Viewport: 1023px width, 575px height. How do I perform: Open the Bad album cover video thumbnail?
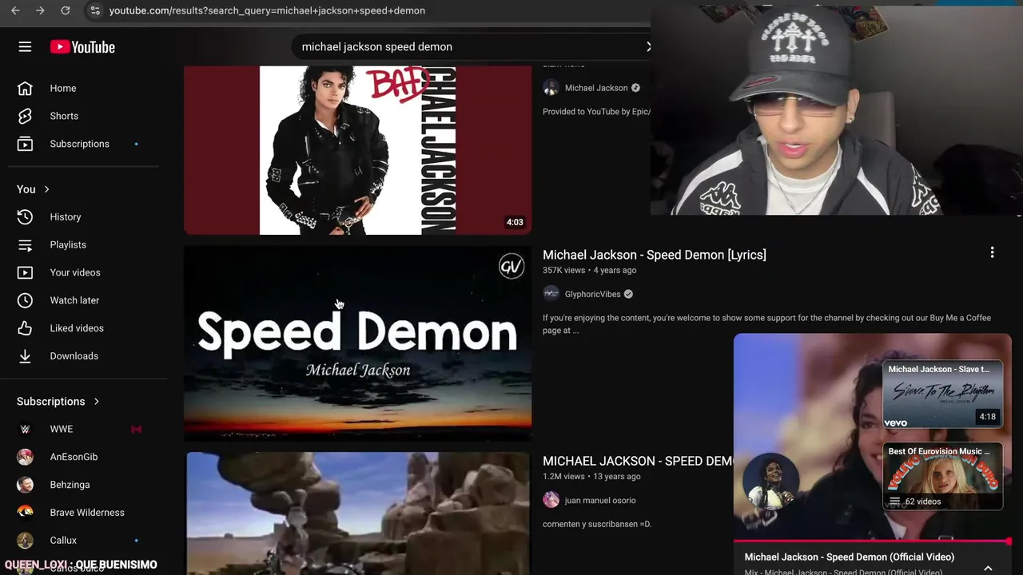click(357, 150)
